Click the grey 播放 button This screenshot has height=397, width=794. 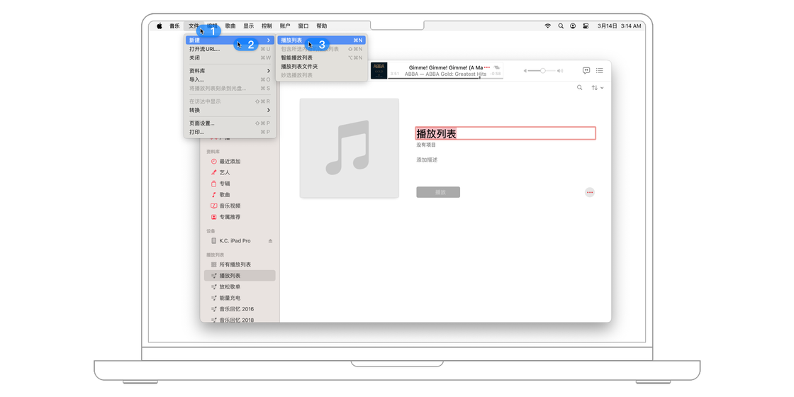[438, 192]
